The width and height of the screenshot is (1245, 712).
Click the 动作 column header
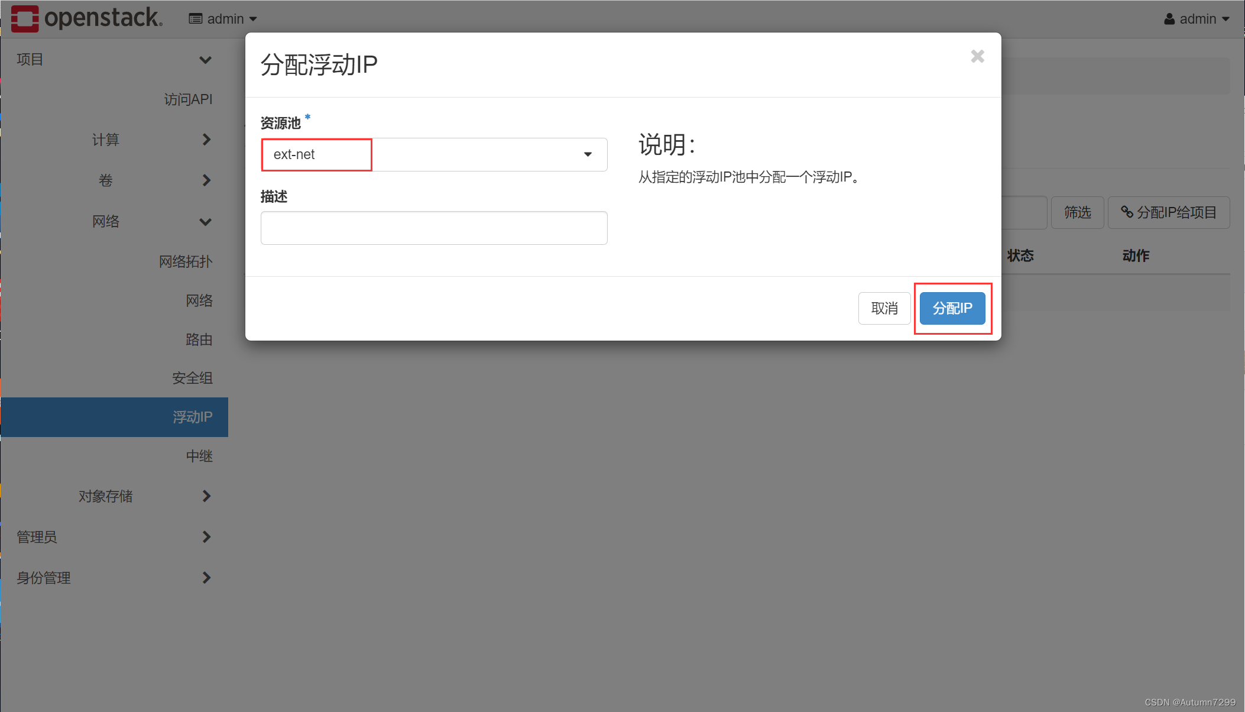1136,255
